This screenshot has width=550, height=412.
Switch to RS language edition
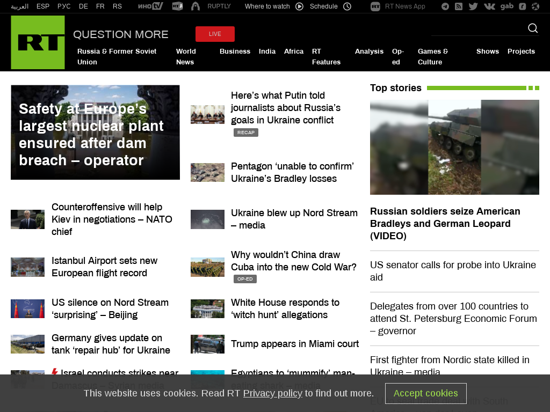[117, 6]
